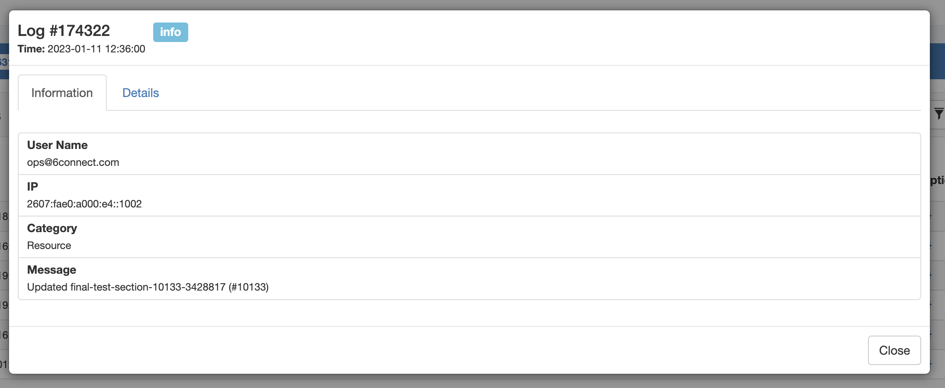Click the IPv6 address 2607:fae0:a000:e4::1002
This screenshot has width=945, height=388.
[84, 204]
